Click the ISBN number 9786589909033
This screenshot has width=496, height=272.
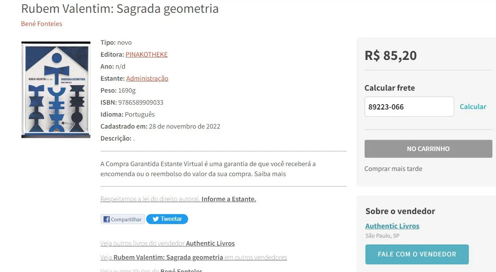pos(141,102)
